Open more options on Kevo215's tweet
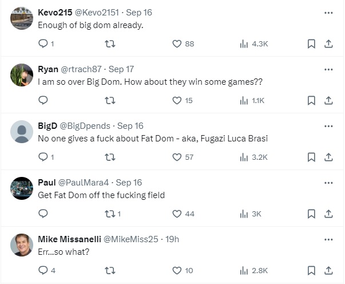Image resolution: width=345 pixels, height=284 pixels. [x=328, y=13]
